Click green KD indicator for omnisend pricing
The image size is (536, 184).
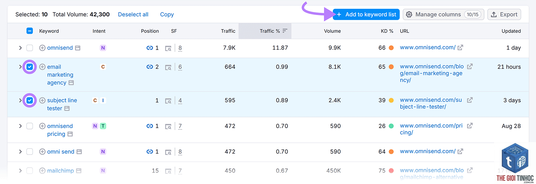pos(391,126)
